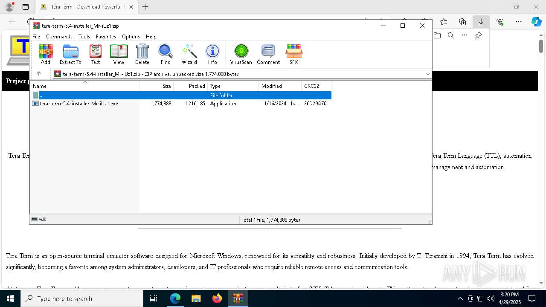Click the Edge Copilot icon
This screenshot has height=307, width=546.
point(537,22)
